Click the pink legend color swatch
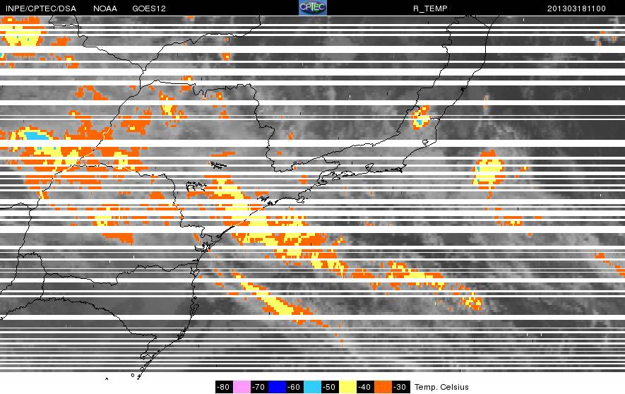The height and width of the screenshot is (394, 625). [242, 387]
